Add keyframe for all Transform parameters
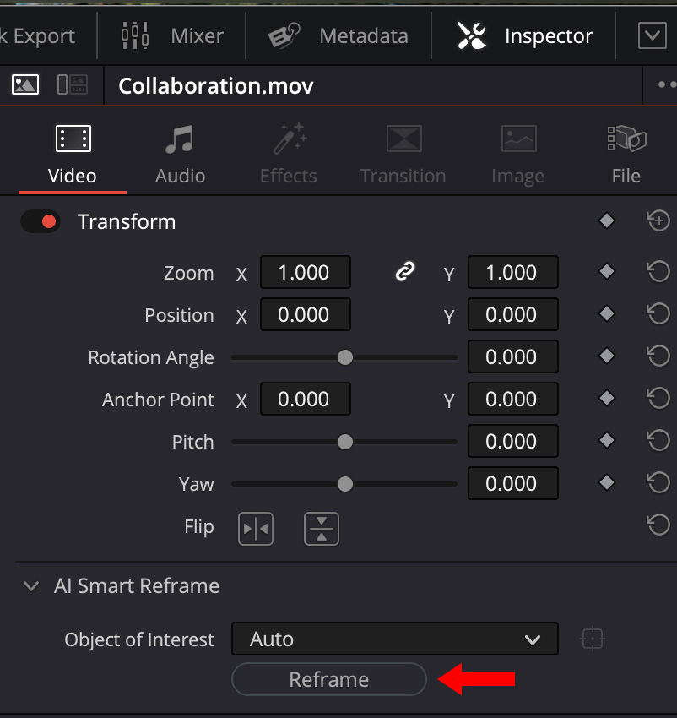This screenshot has width=677, height=718. point(606,221)
